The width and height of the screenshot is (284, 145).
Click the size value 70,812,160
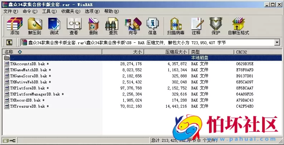pyautogui.click(x=131, y=106)
